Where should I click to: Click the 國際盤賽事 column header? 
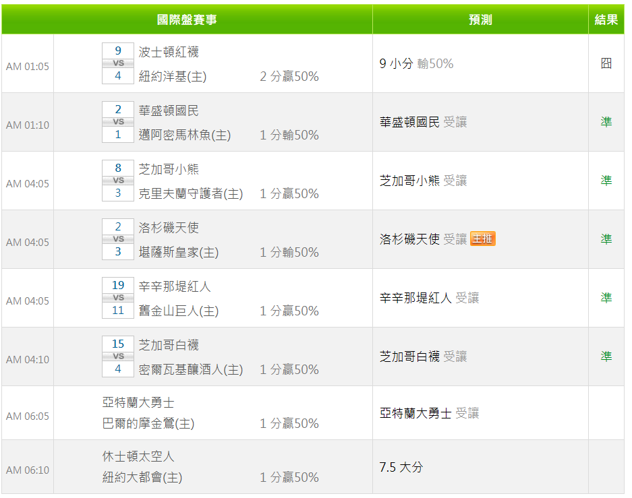tap(187, 20)
